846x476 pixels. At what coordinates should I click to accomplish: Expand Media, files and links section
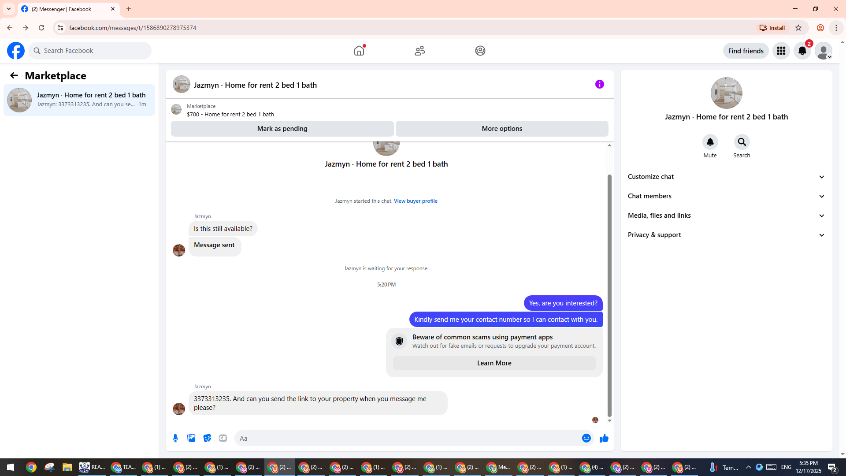point(726,216)
